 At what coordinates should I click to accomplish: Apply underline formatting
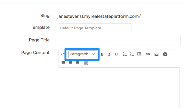click(x=116, y=54)
